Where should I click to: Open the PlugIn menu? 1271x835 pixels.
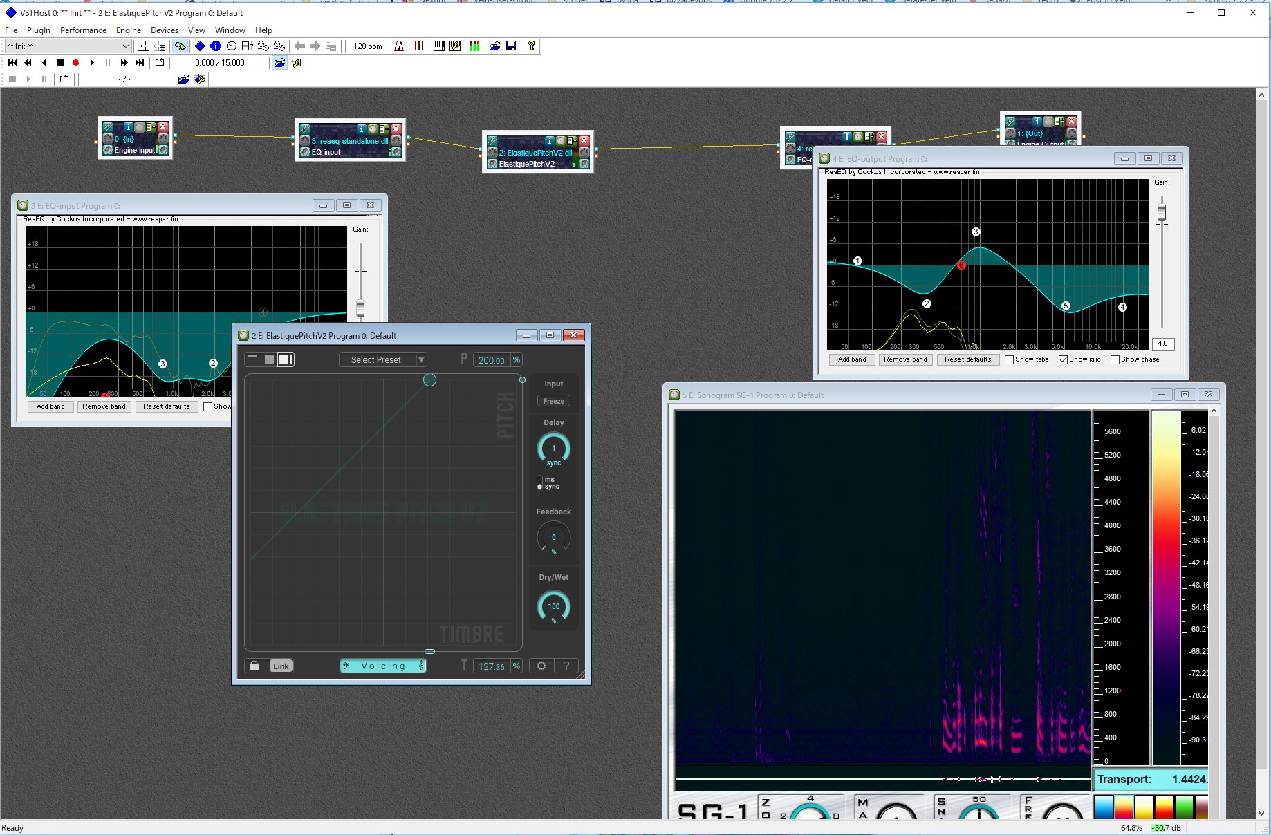click(x=39, y=30)
